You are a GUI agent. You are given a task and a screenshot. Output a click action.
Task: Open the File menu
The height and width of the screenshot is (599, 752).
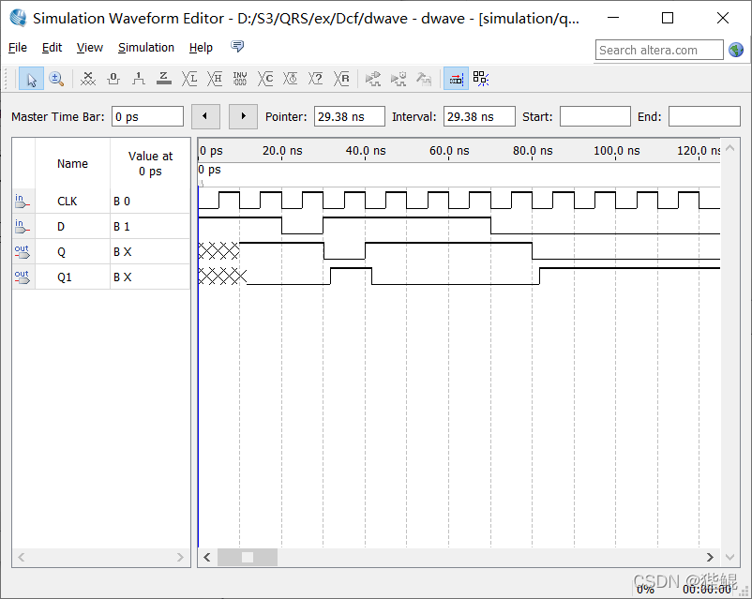pyautogui.click(x=18, y=48)
